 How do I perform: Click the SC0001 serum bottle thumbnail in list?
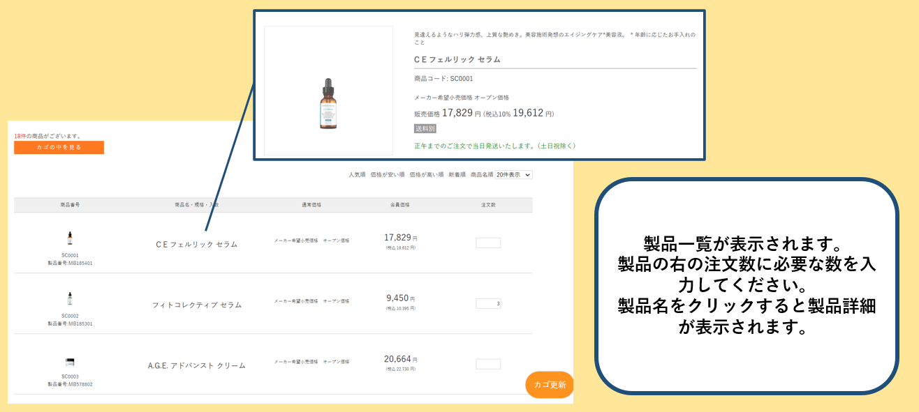70,238
